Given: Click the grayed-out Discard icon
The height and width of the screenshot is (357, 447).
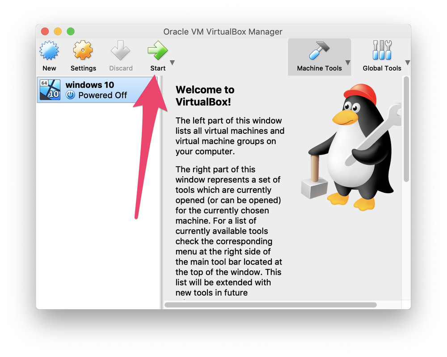Looking at the screenshot, I should [121, 50].
